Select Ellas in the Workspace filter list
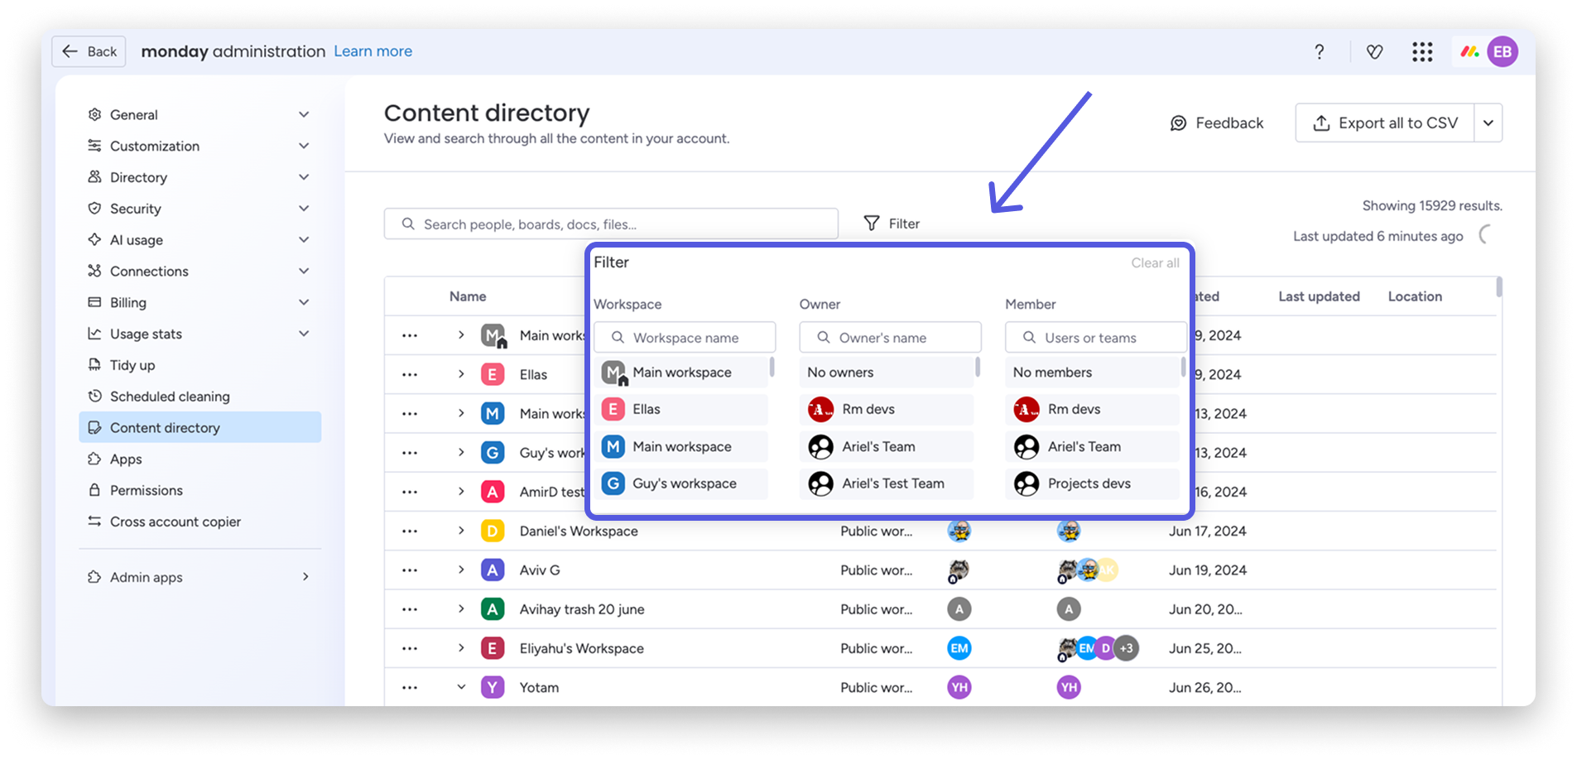1577x760 pixels. coord(680,409)
